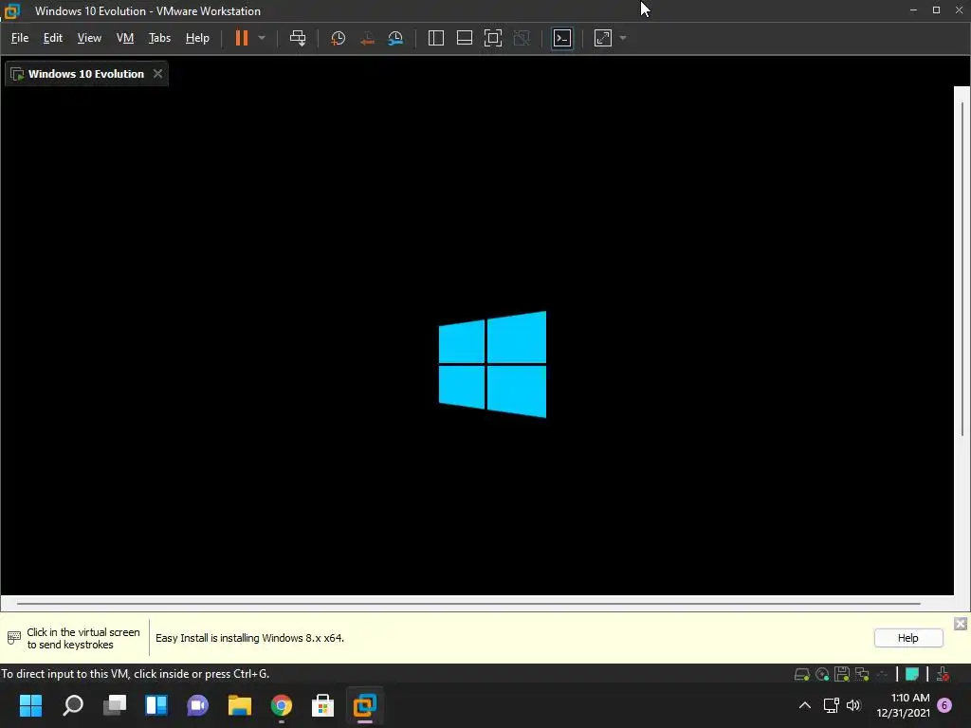The height and width of the screenshot is (728, 971).
Task: Open the teal message log note icon
Action: click(911, 674)
